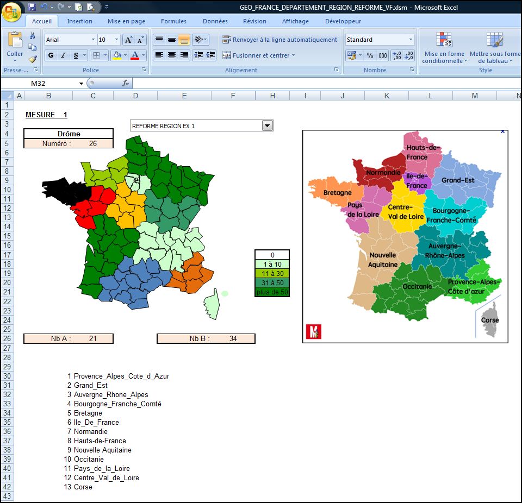The image size is (522, 503).
Task: Save the workbook via quick access toolbar
Action: coord(32,7)
